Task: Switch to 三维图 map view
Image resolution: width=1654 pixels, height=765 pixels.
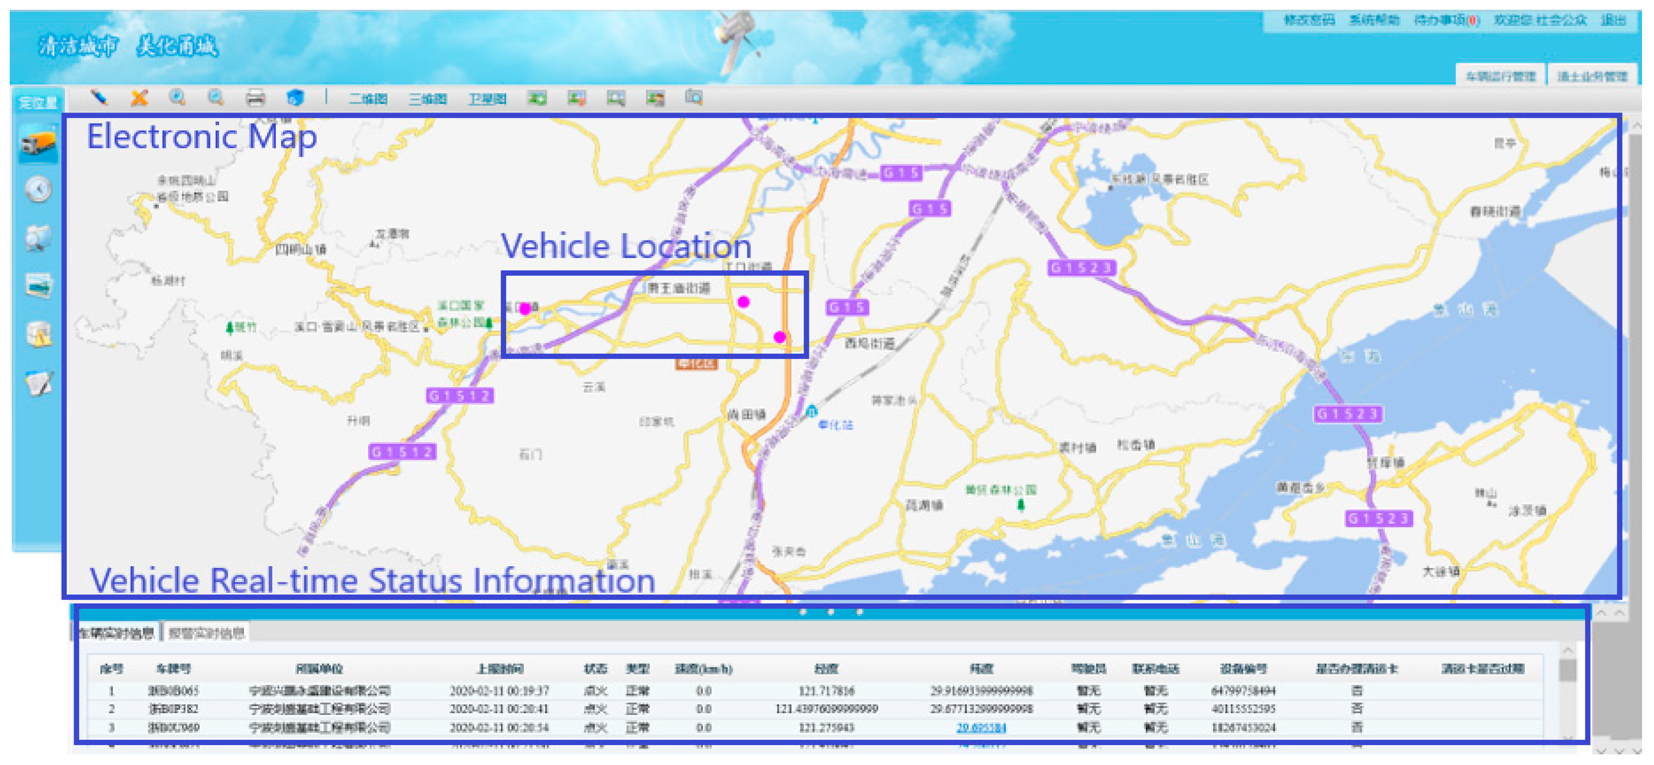Action: [x=428, y=99]
